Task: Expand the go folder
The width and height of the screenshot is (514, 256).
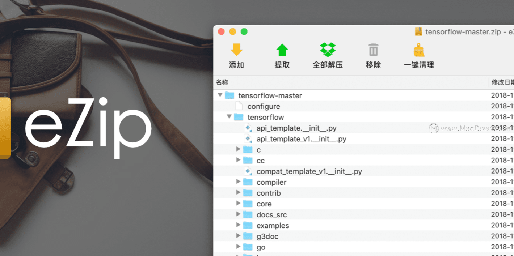Action: pos(238,247)
